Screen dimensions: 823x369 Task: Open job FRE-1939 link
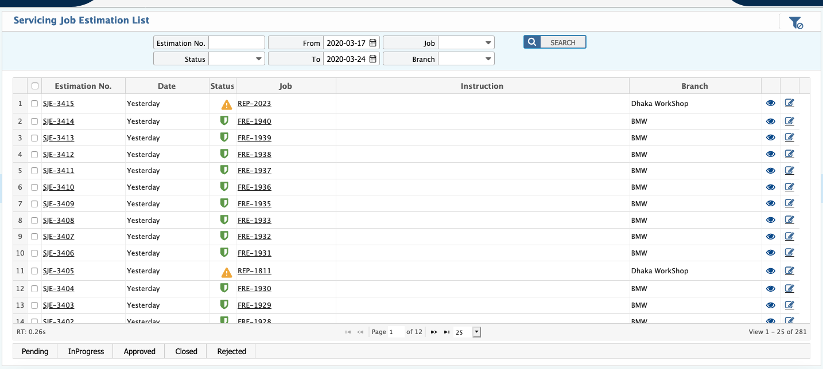[254, 138]
